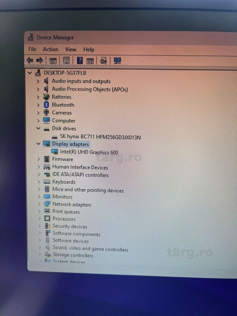Select Mice and other pointing devices label
237x316 pixels.
(88, 190)
